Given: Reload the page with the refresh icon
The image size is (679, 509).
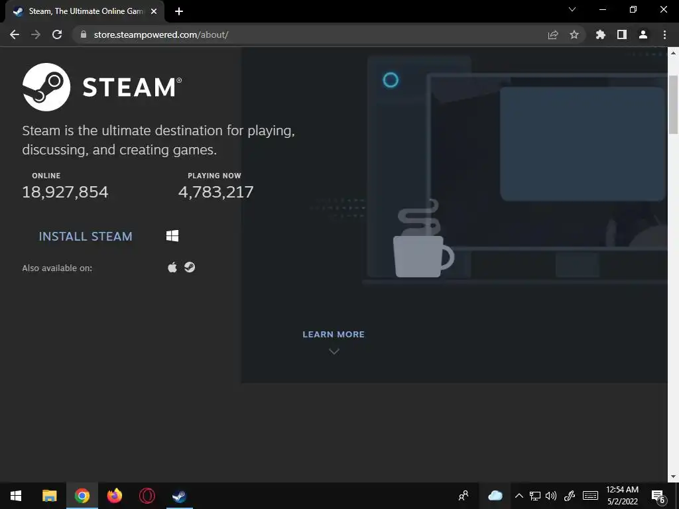Looking at the screenshot, I should tap(57, 34).
